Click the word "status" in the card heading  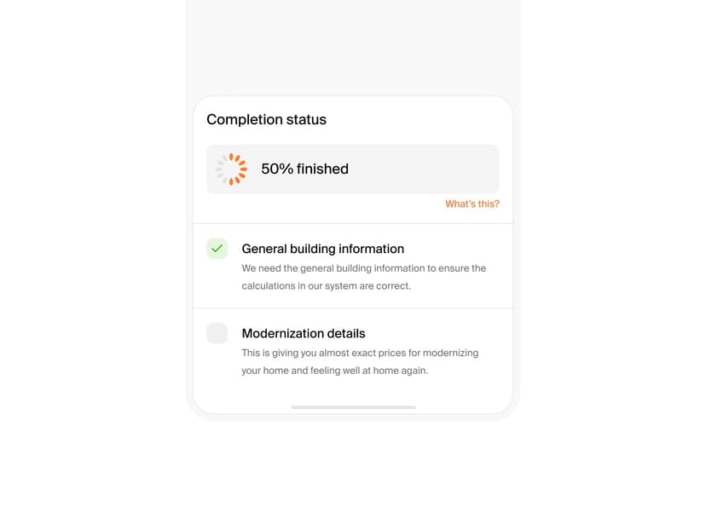[x=306, y=120]
